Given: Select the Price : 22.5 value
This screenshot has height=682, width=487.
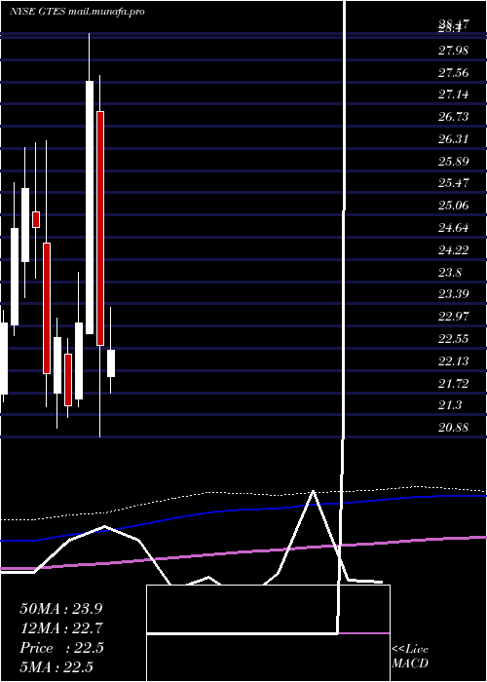Looking at the screenshot, I should pyautogui.click(x=61, y=648).
